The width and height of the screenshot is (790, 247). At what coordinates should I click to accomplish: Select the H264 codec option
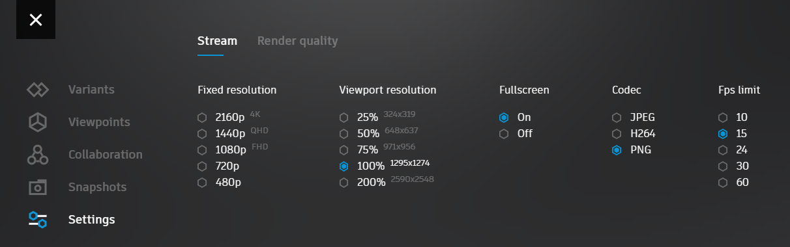click(x=634, y=133)
